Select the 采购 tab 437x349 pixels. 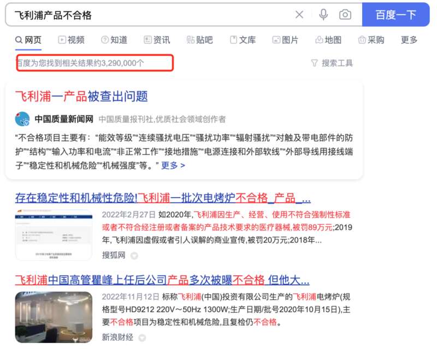click(371, 40)
